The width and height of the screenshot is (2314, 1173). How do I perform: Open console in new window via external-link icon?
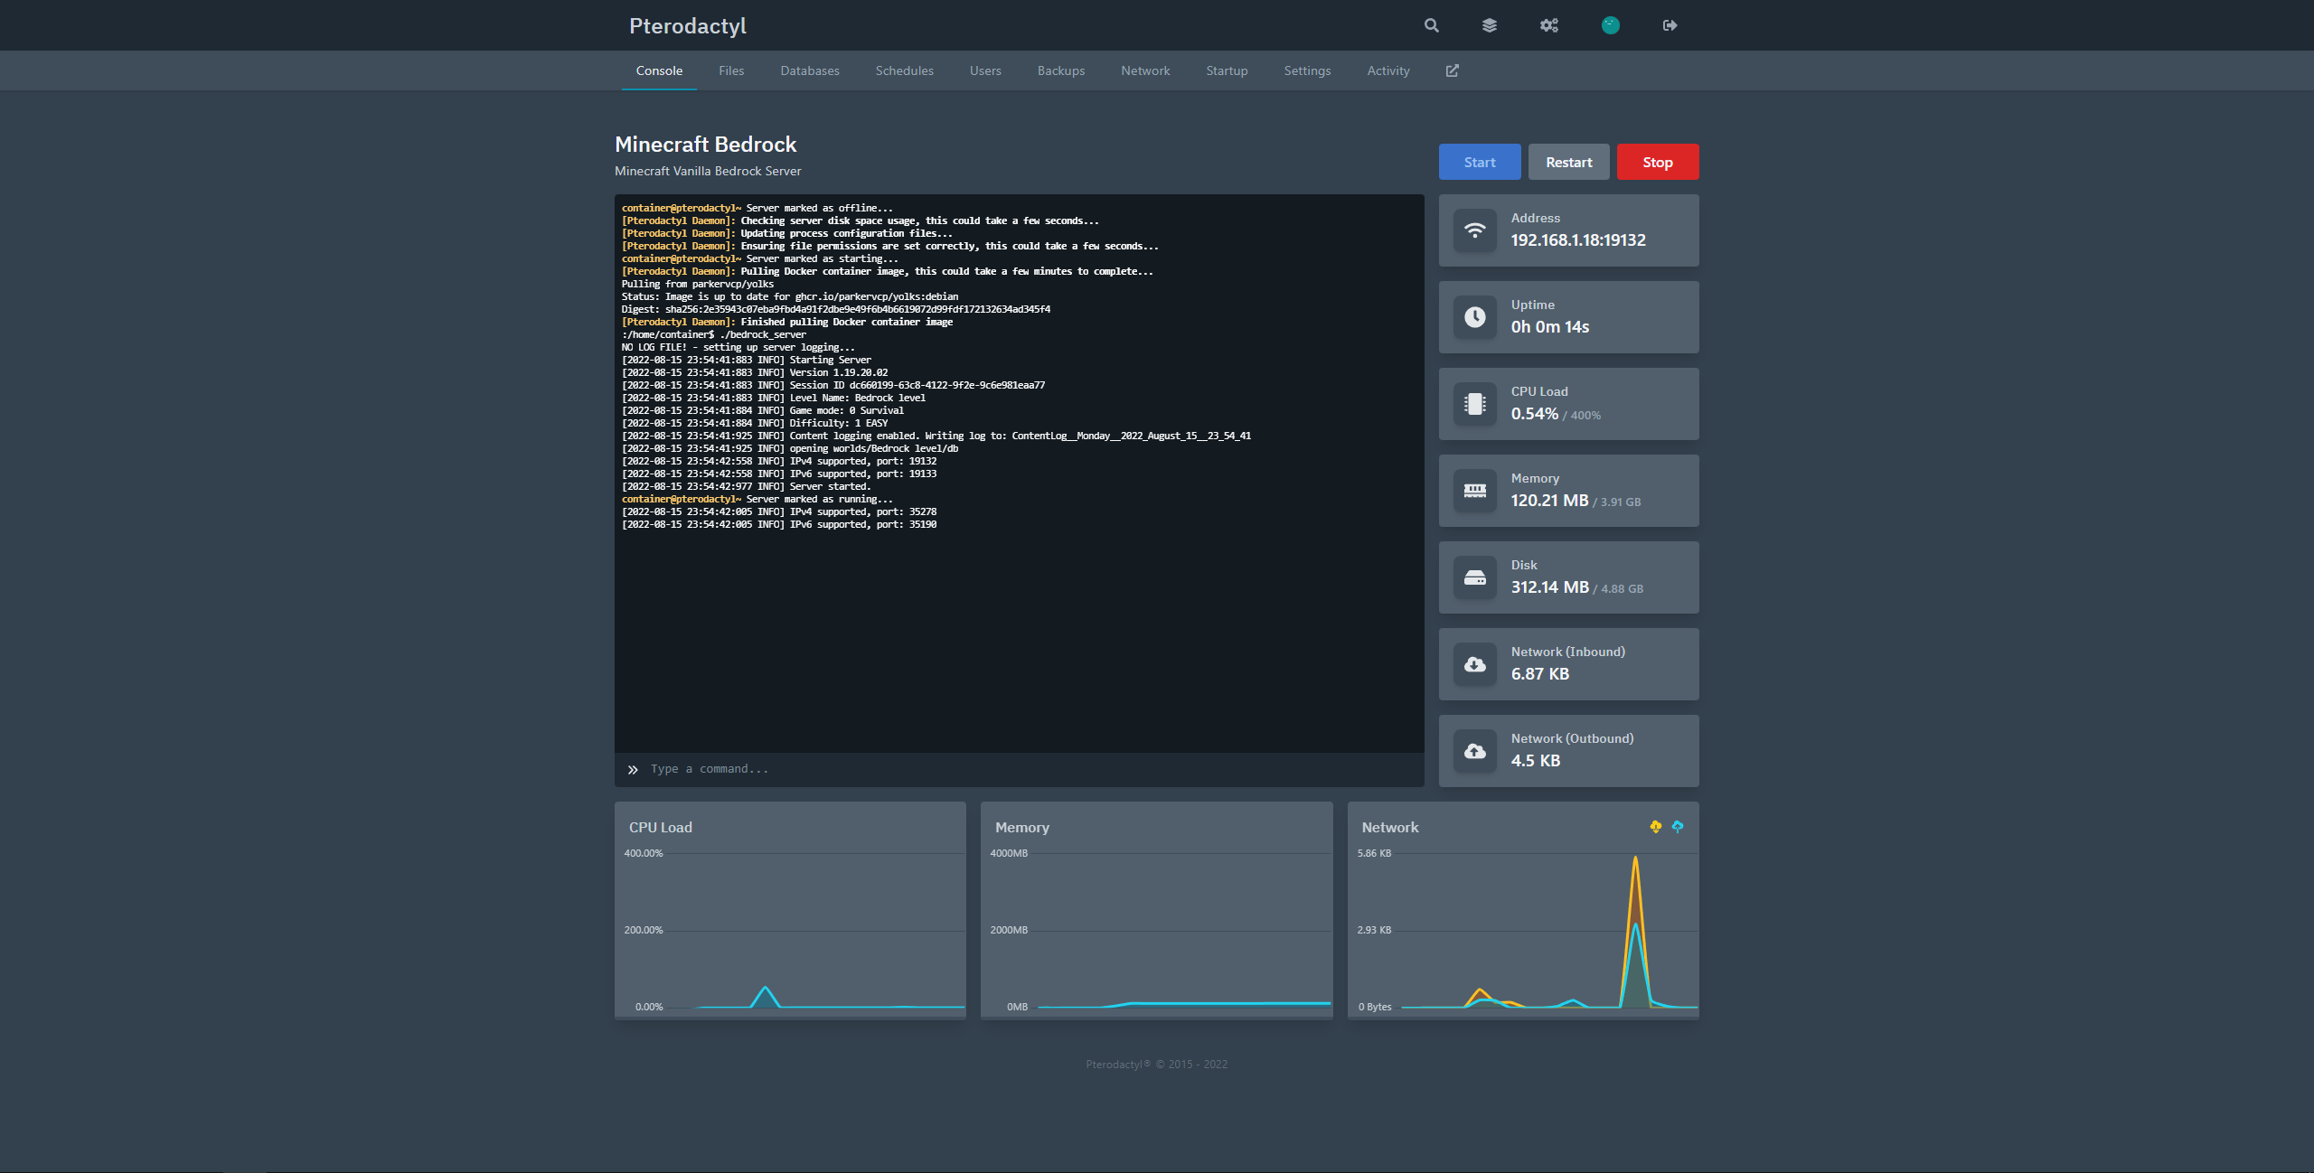click(x=1452, y=70)
